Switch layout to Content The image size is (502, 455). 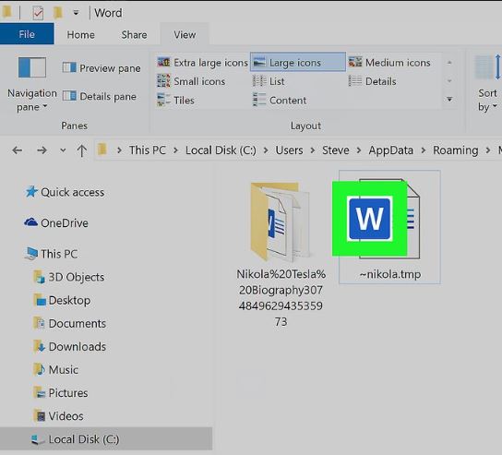pos(280,100)
